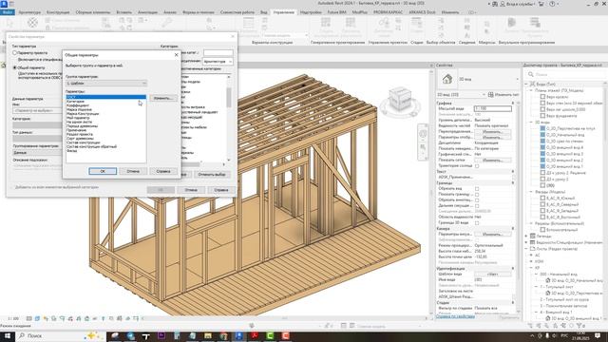This screenshot has width=608, height=342.
Task: Open the Группа параметров dropdown
Action: coord(106,83)
